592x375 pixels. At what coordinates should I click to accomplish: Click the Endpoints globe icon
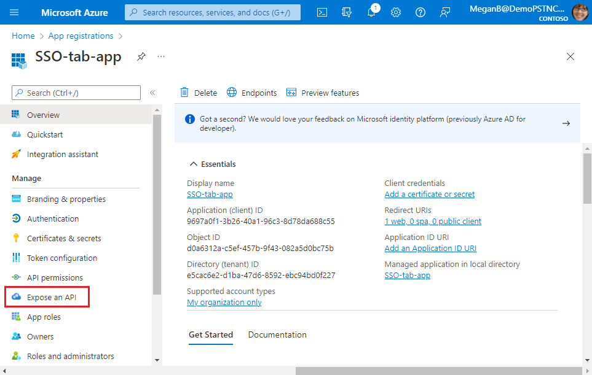point(231,92)
